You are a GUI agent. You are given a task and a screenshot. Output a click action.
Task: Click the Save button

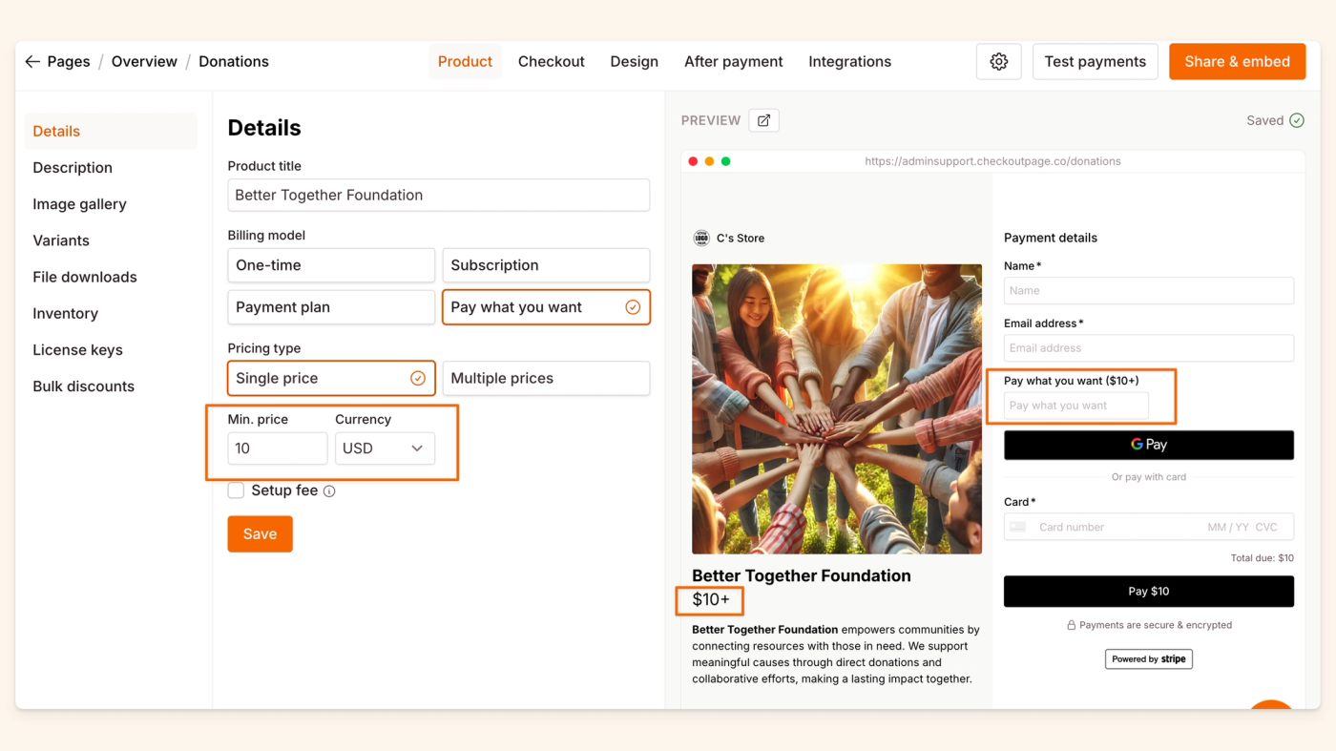click(x=260, y=534)
